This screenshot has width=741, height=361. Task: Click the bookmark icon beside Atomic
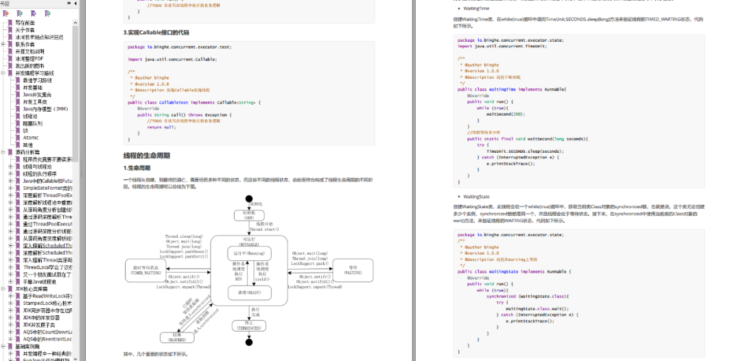point(18,137)
